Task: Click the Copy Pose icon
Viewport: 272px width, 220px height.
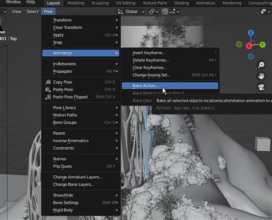Action: tap(48, 82)
